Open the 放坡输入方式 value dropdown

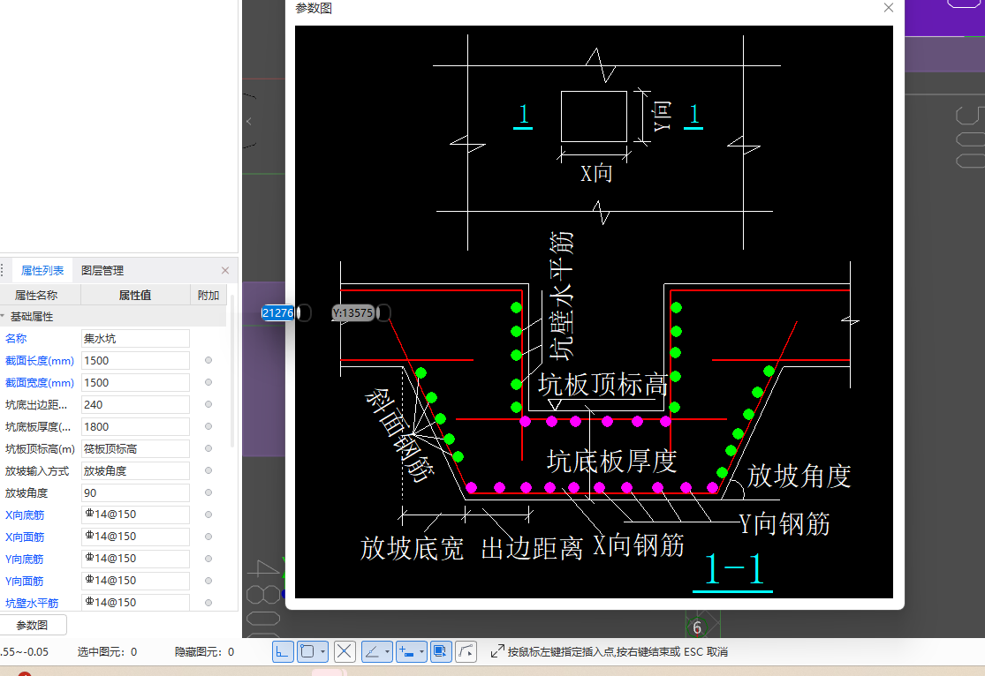point(135,470)
